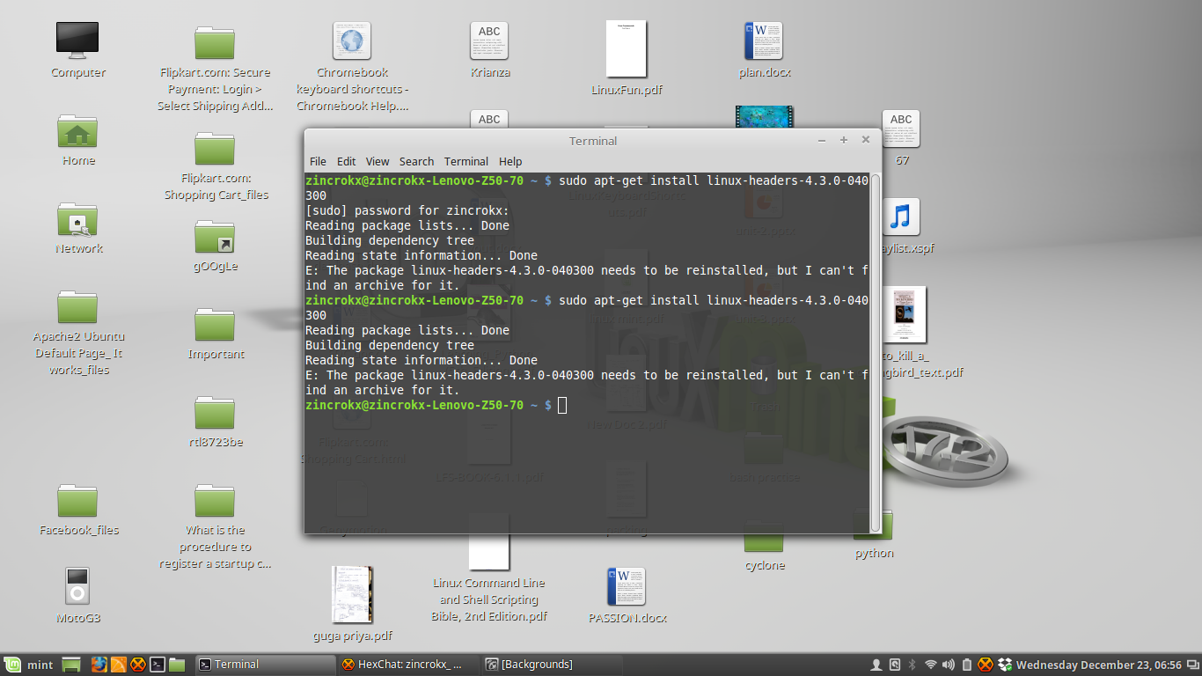Switch to the Backgrounds taskbar window
Image resolution: width=1202 pixels, height=676 pixels.
point(552,665)
